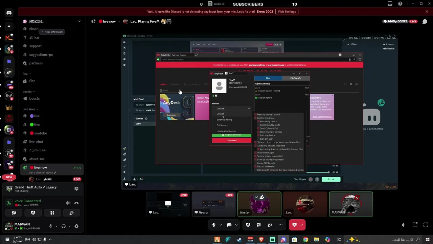
Task: Open disconnect options arrow beside red button
Action: coord(302,225)
